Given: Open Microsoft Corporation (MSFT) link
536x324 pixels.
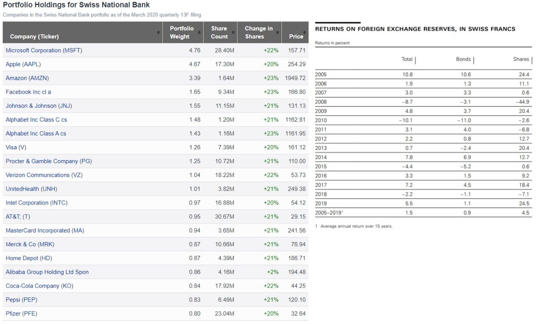Looking at the screenshot, I should (44, 50).
